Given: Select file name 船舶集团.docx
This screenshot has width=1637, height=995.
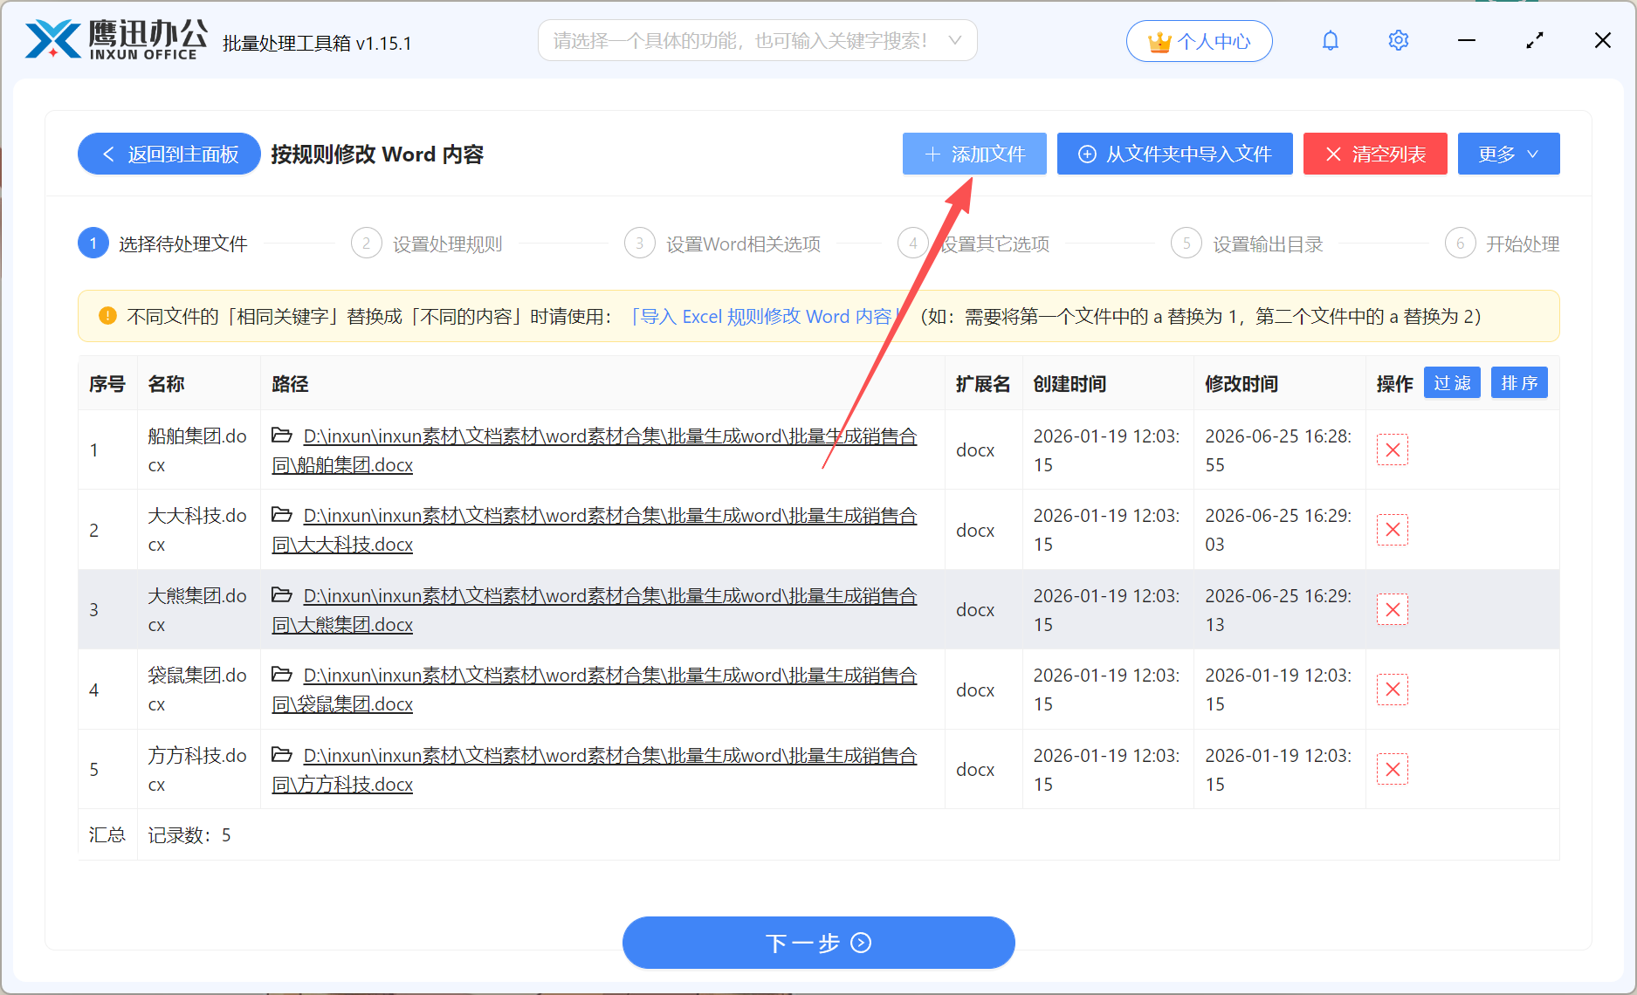Looking at the screenshot, I should tap(197, 450).
